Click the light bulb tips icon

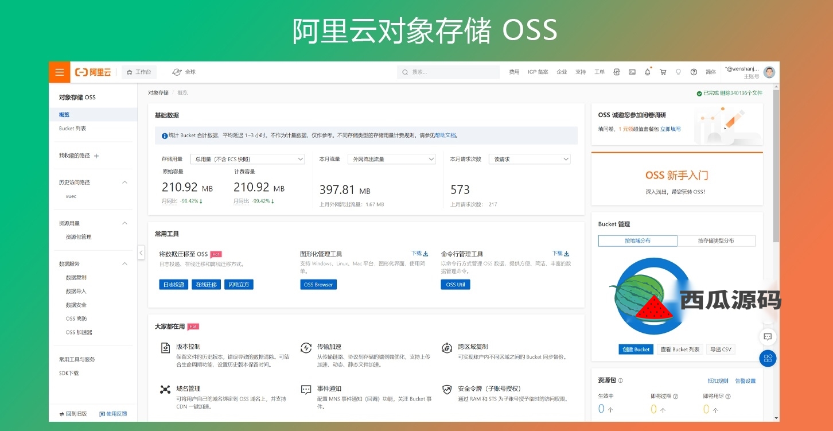pyautogui.click(x=678, y=72)
